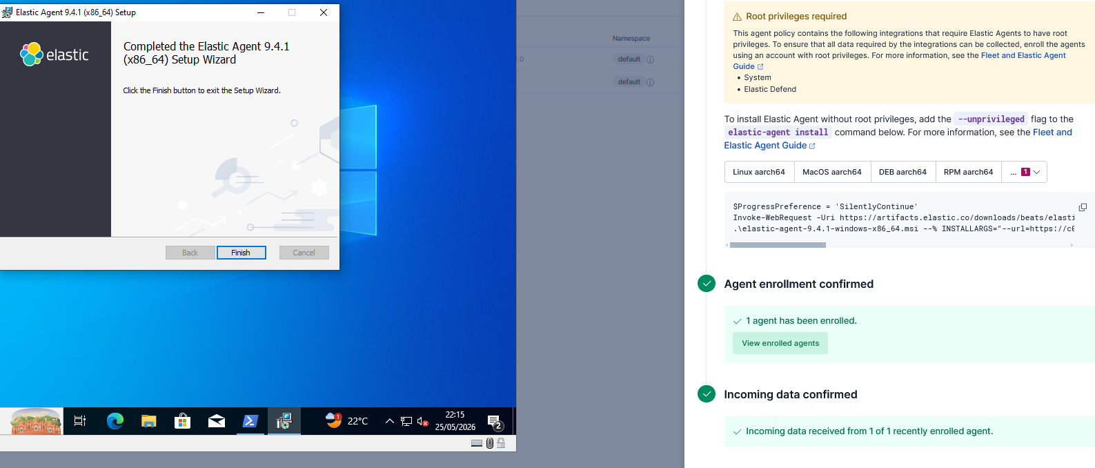Screen dimensions: 1095x468
Task: Select the installer task icon on taskbar
Action: tap(284, 421)
